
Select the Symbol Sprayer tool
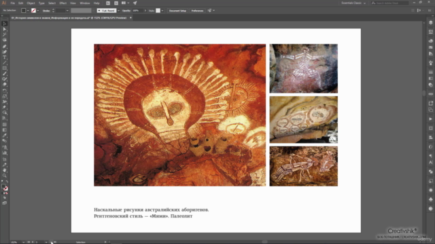pyautogui.click(x=5, y=147)
